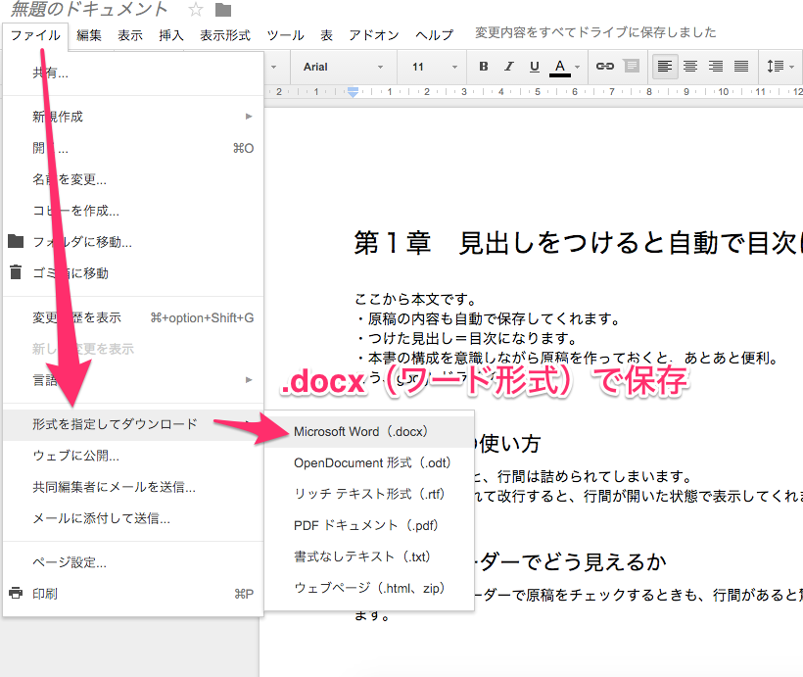Select メールに添付して送信... entry
Image resolution: width=803 pixels, height=677 pixels.
133,518
